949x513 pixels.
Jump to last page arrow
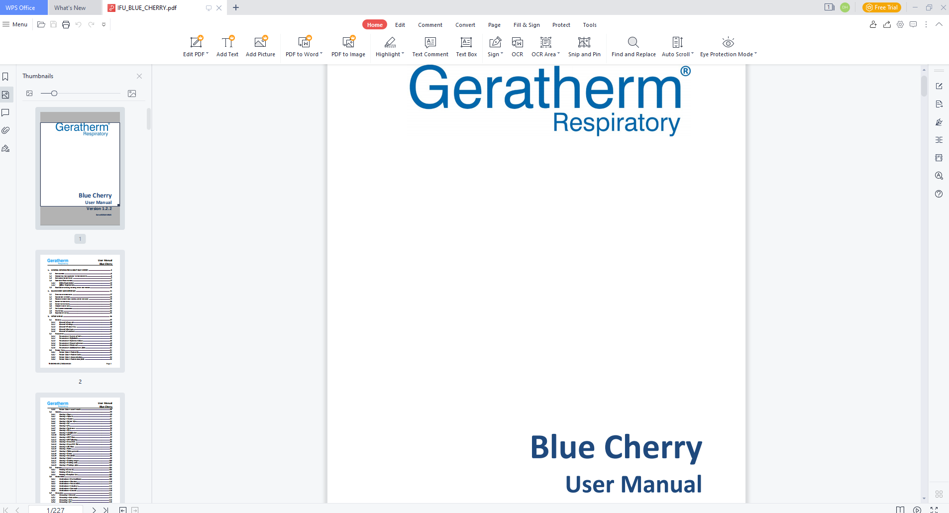105,510
